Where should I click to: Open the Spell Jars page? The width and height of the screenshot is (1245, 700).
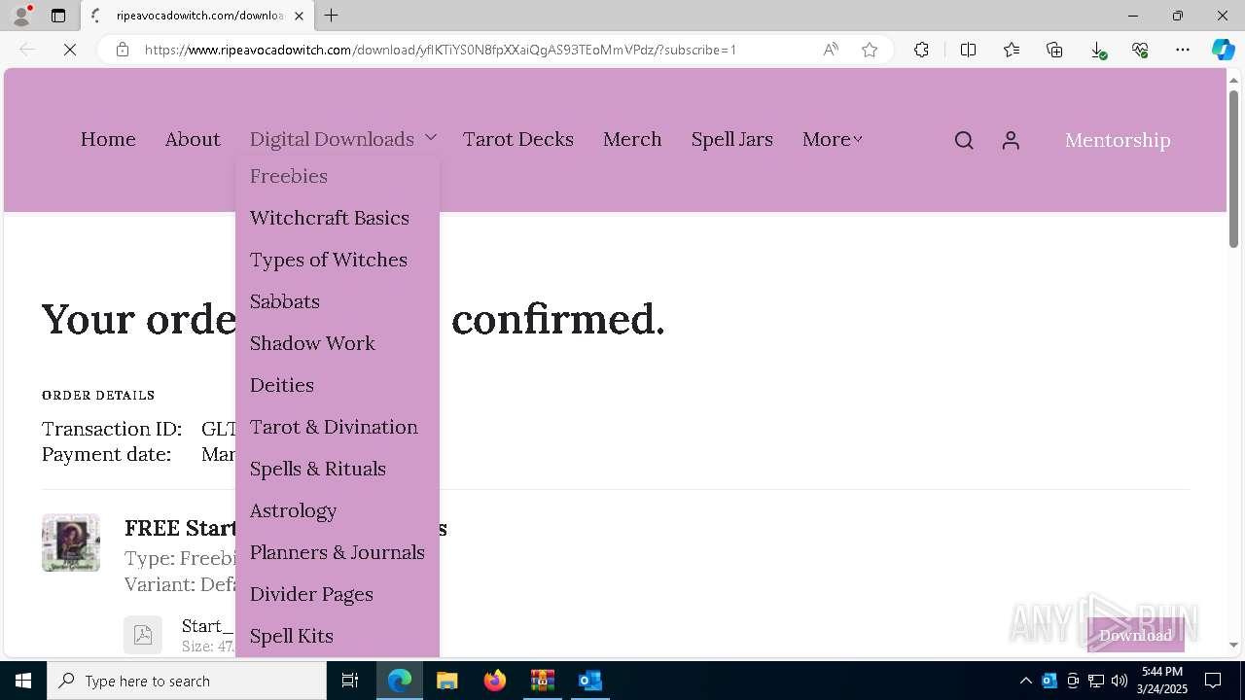(x=732, y=139)
